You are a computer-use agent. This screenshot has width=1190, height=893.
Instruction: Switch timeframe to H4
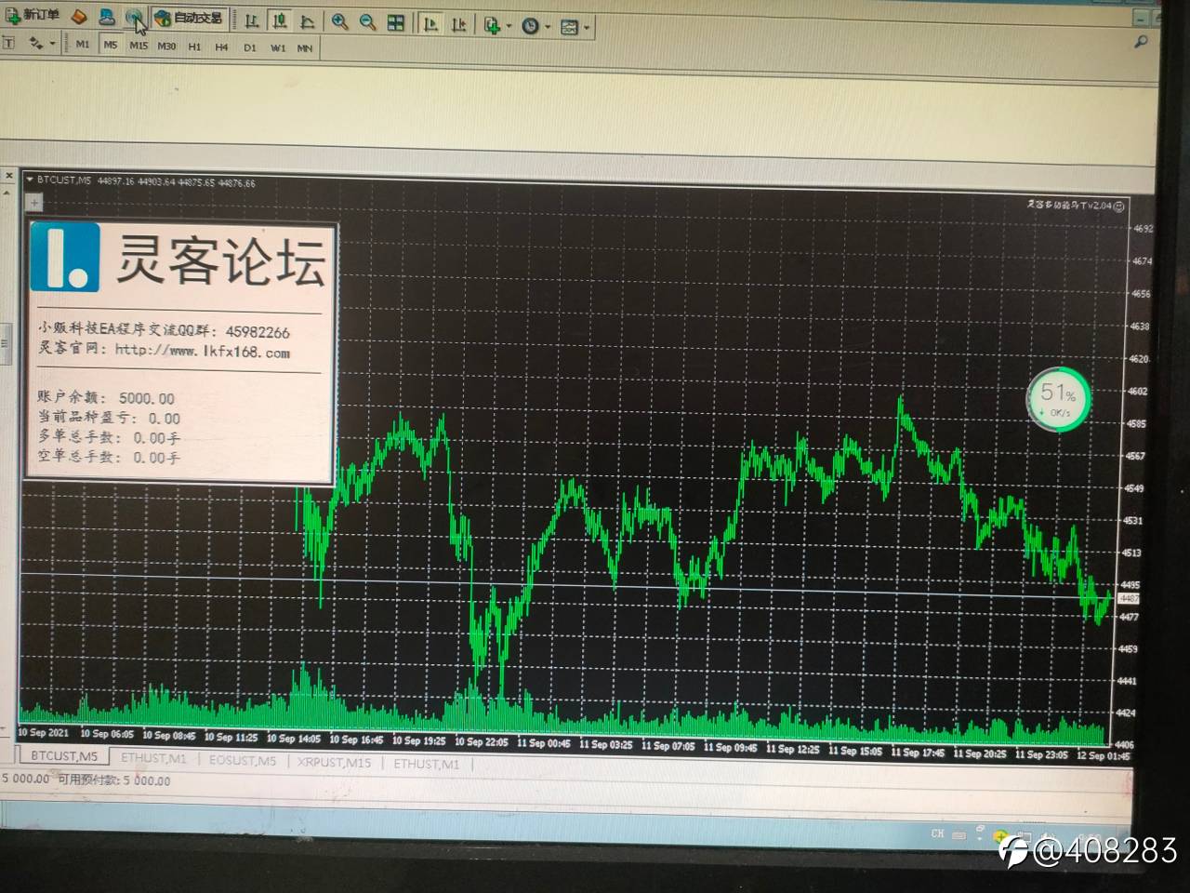coord(221,47)
